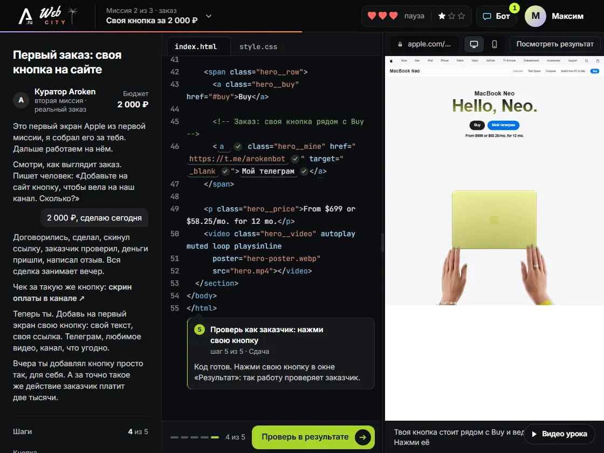Click the search icon in preview nav
This screenshot has height=453, width=604.
(x=586, y=60)
